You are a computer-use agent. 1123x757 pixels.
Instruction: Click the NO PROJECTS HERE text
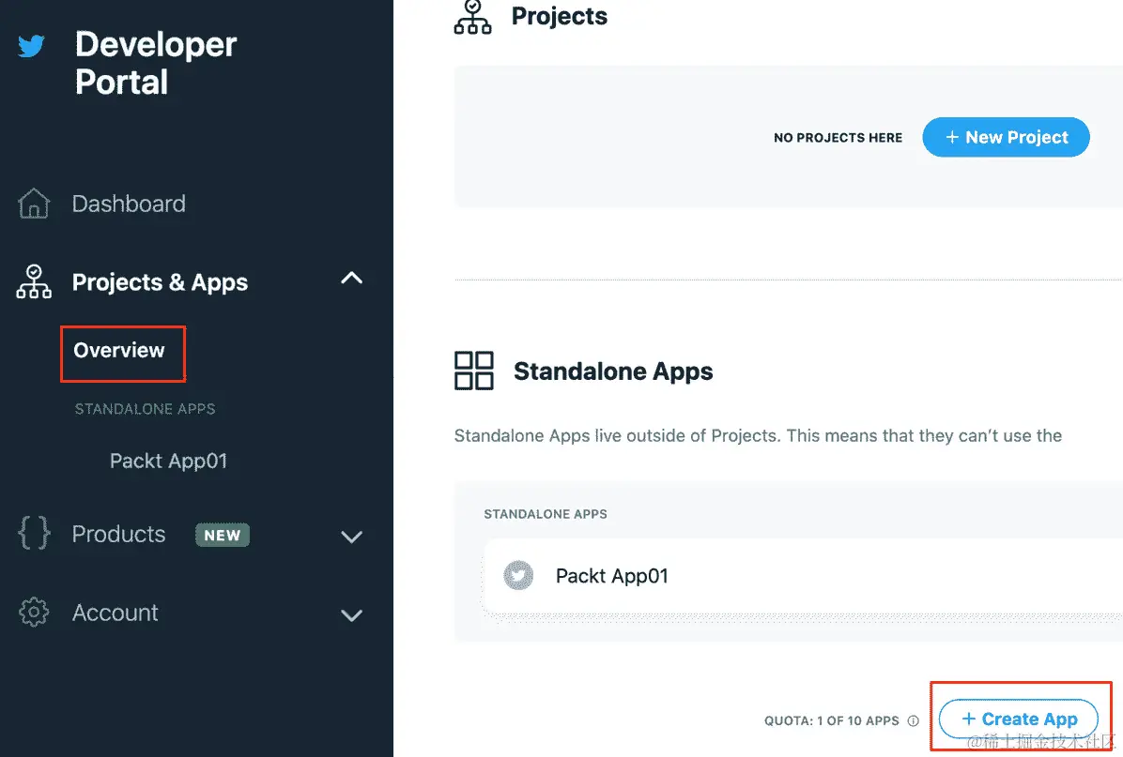coord(838,137)
